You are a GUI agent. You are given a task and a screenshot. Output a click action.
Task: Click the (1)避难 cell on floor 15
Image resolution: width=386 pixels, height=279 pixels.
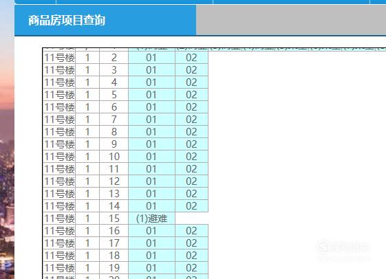tap(151, 219)
